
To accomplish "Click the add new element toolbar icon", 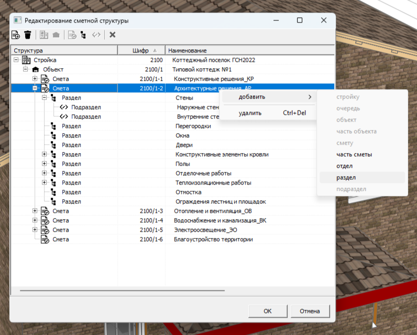I will point(16,35).
